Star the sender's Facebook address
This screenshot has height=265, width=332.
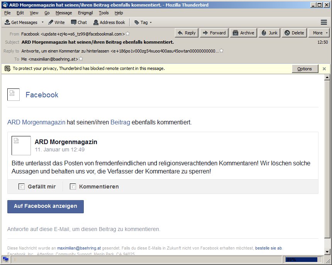pyautogui.click(x=128, y=34)
